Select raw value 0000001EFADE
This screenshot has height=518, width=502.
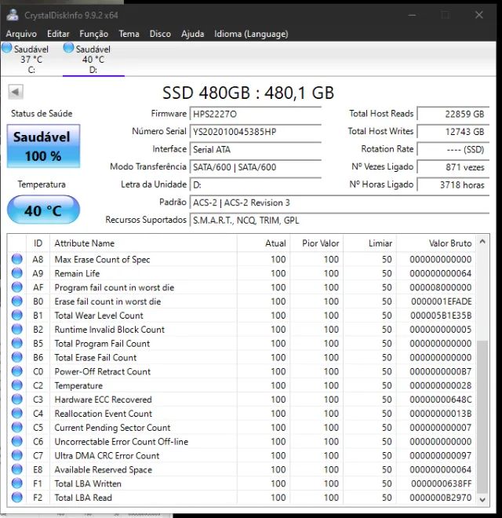442,301
